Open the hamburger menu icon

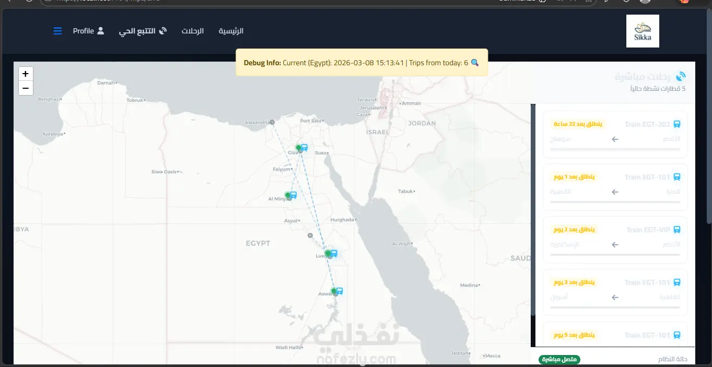[x=57, y=31]
